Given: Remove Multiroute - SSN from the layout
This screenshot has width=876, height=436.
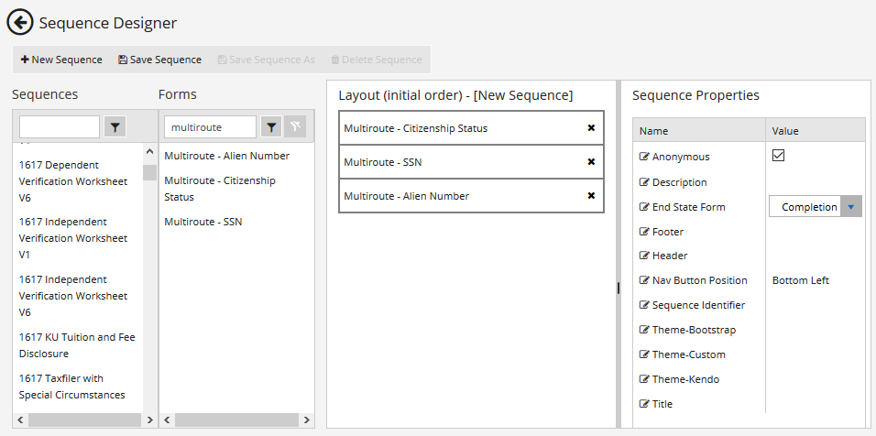Looking at the screenshot, I should pos(591,162).
